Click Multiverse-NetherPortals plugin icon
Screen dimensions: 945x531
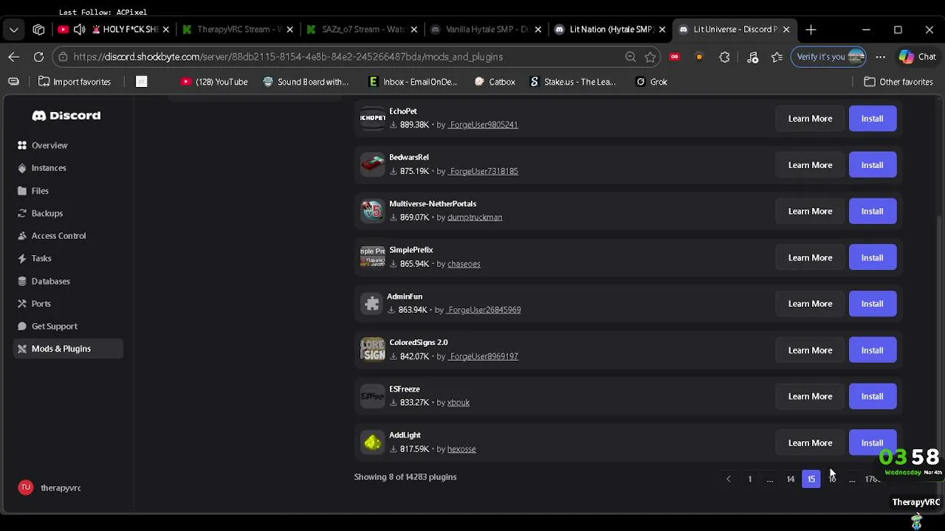tap(373, 211)
